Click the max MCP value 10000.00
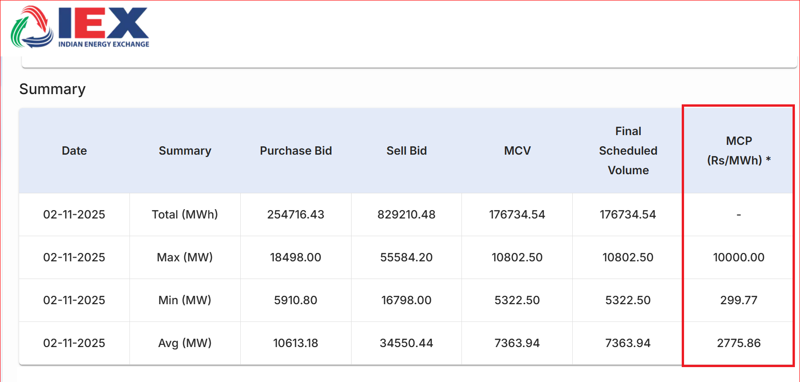This screenshot has width=800, height=382. [x=739, y=257]
